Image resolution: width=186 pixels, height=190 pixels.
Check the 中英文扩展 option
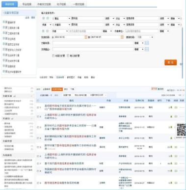coord(53,56)
